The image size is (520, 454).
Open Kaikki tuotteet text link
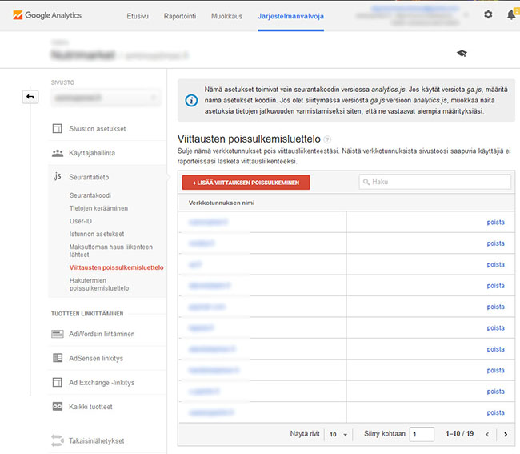[x=90, y=407]
